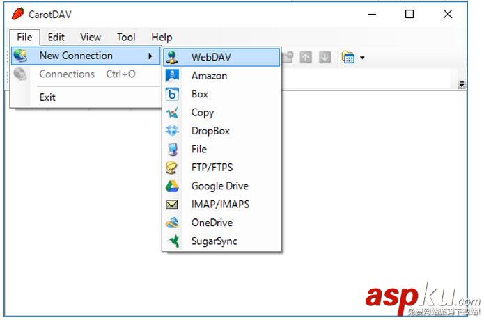
Task: Maximize the CarotDAV window
Action: click(x=409, y=14)
